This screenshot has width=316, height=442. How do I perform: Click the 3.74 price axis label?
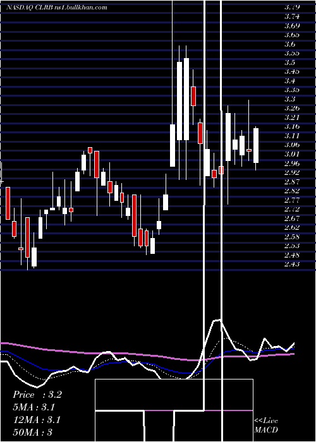coord(292,16)
